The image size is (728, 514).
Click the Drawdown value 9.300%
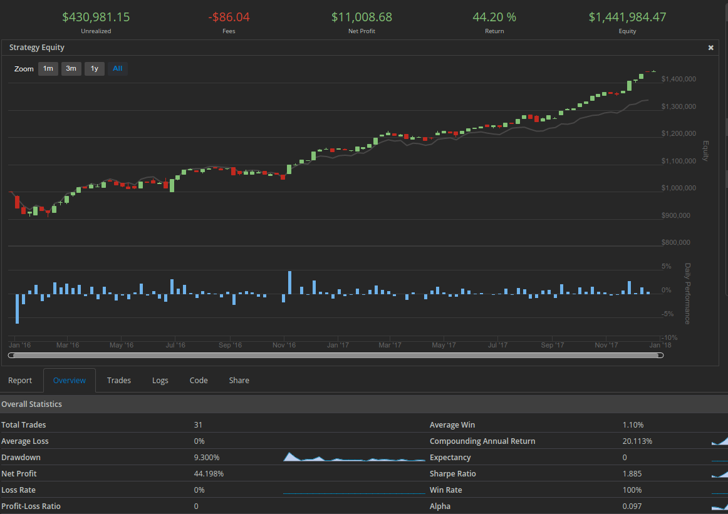click(x=207, y=458)
